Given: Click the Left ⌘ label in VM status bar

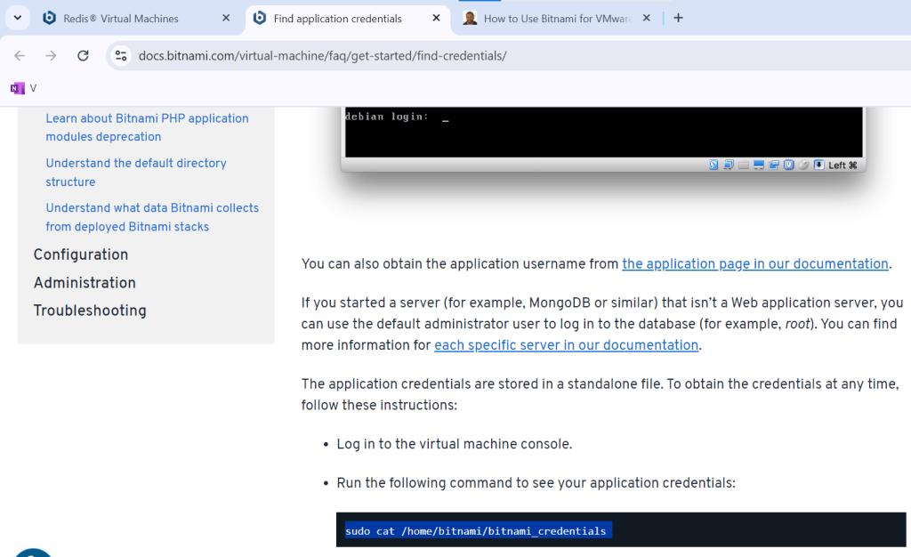Looking at the screenshot, I should tap(842, 165).
